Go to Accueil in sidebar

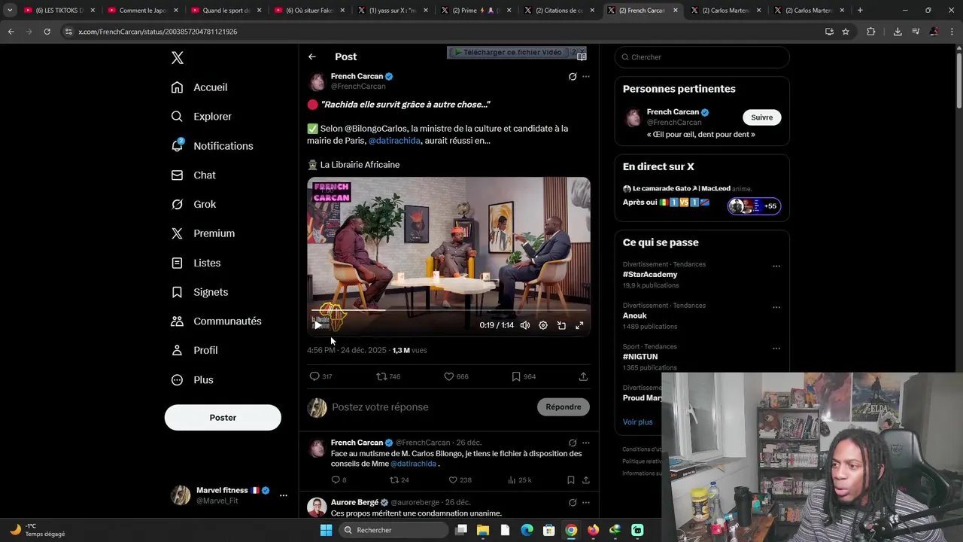click(199, 87)
